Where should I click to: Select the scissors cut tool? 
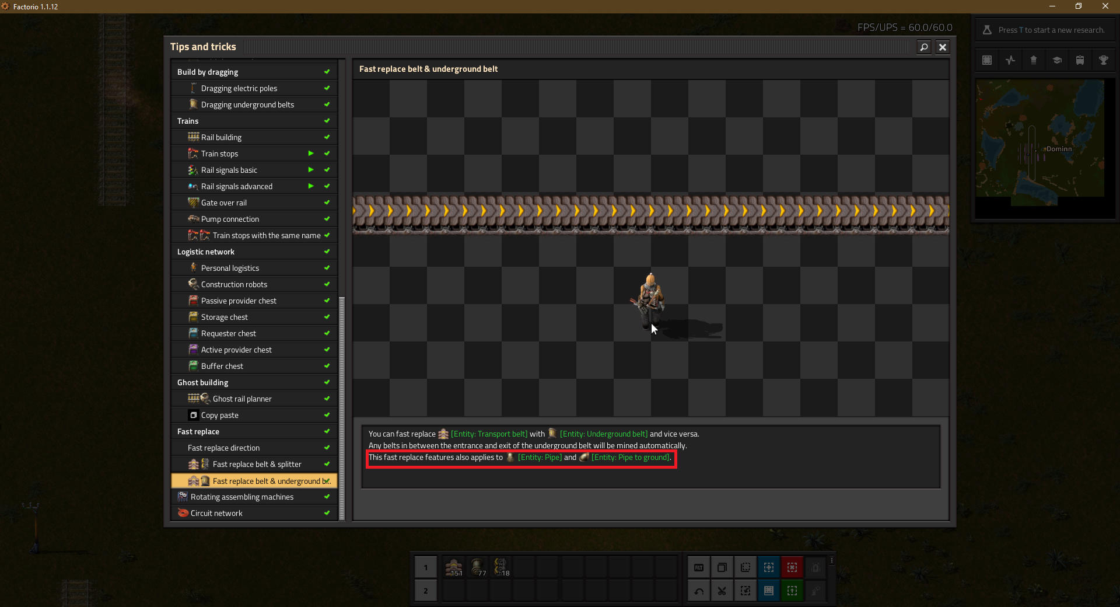[x=722, y=591]
